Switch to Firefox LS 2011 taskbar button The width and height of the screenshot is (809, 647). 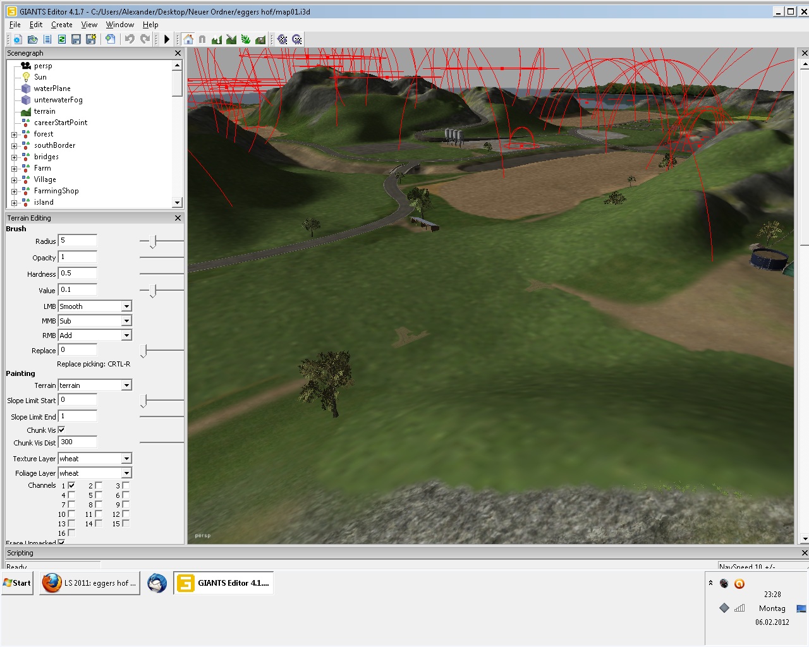pos(90,583)
